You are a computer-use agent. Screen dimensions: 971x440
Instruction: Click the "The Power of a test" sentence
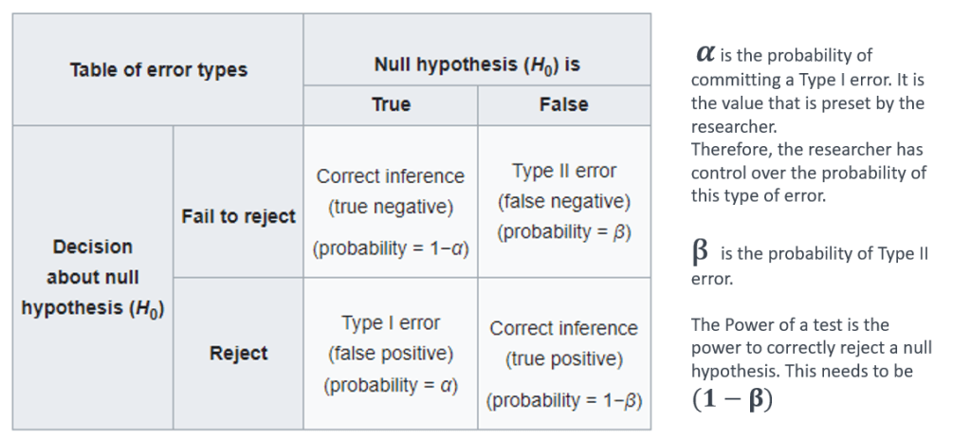pos(790,324)
